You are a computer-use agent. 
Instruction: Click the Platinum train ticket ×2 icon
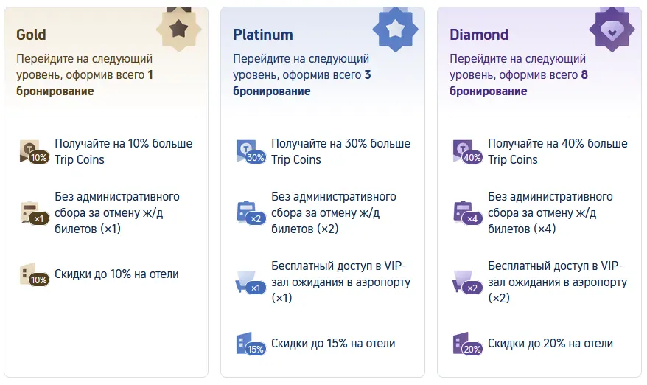[x=251, y=212]
